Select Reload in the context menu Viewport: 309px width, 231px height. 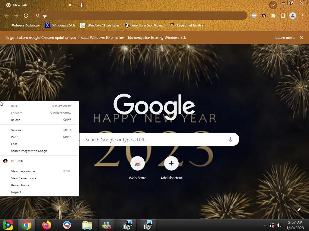tap(40, 120)
